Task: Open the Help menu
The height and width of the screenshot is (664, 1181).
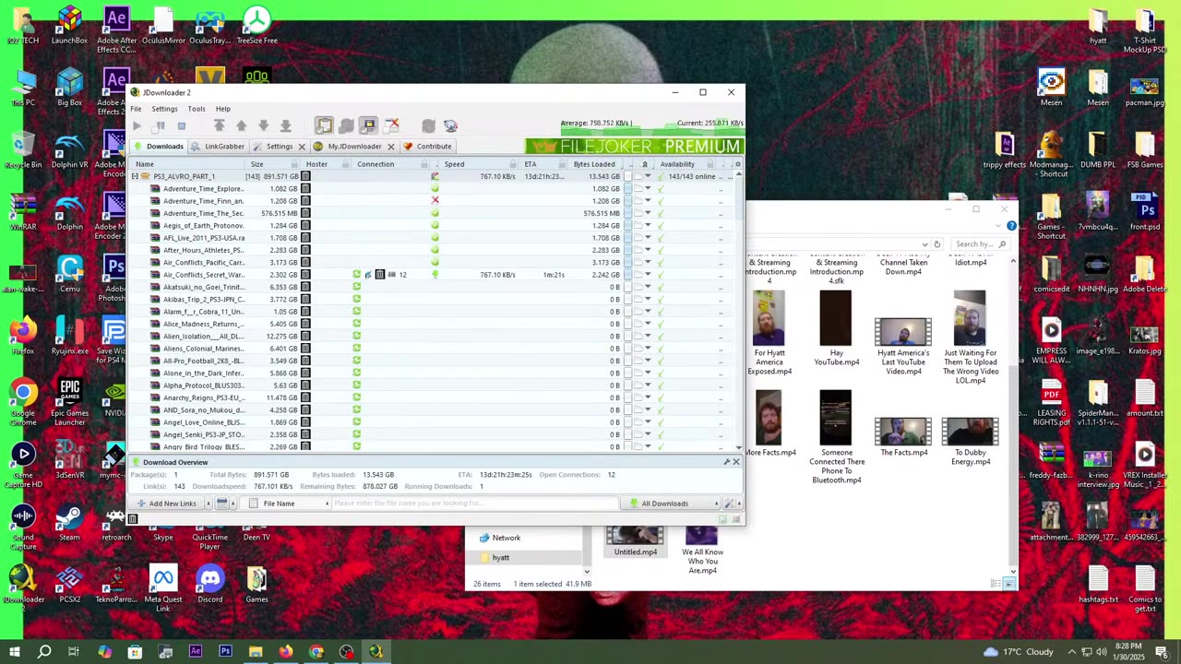Action: pyautogui.click(x=223, y=109)
